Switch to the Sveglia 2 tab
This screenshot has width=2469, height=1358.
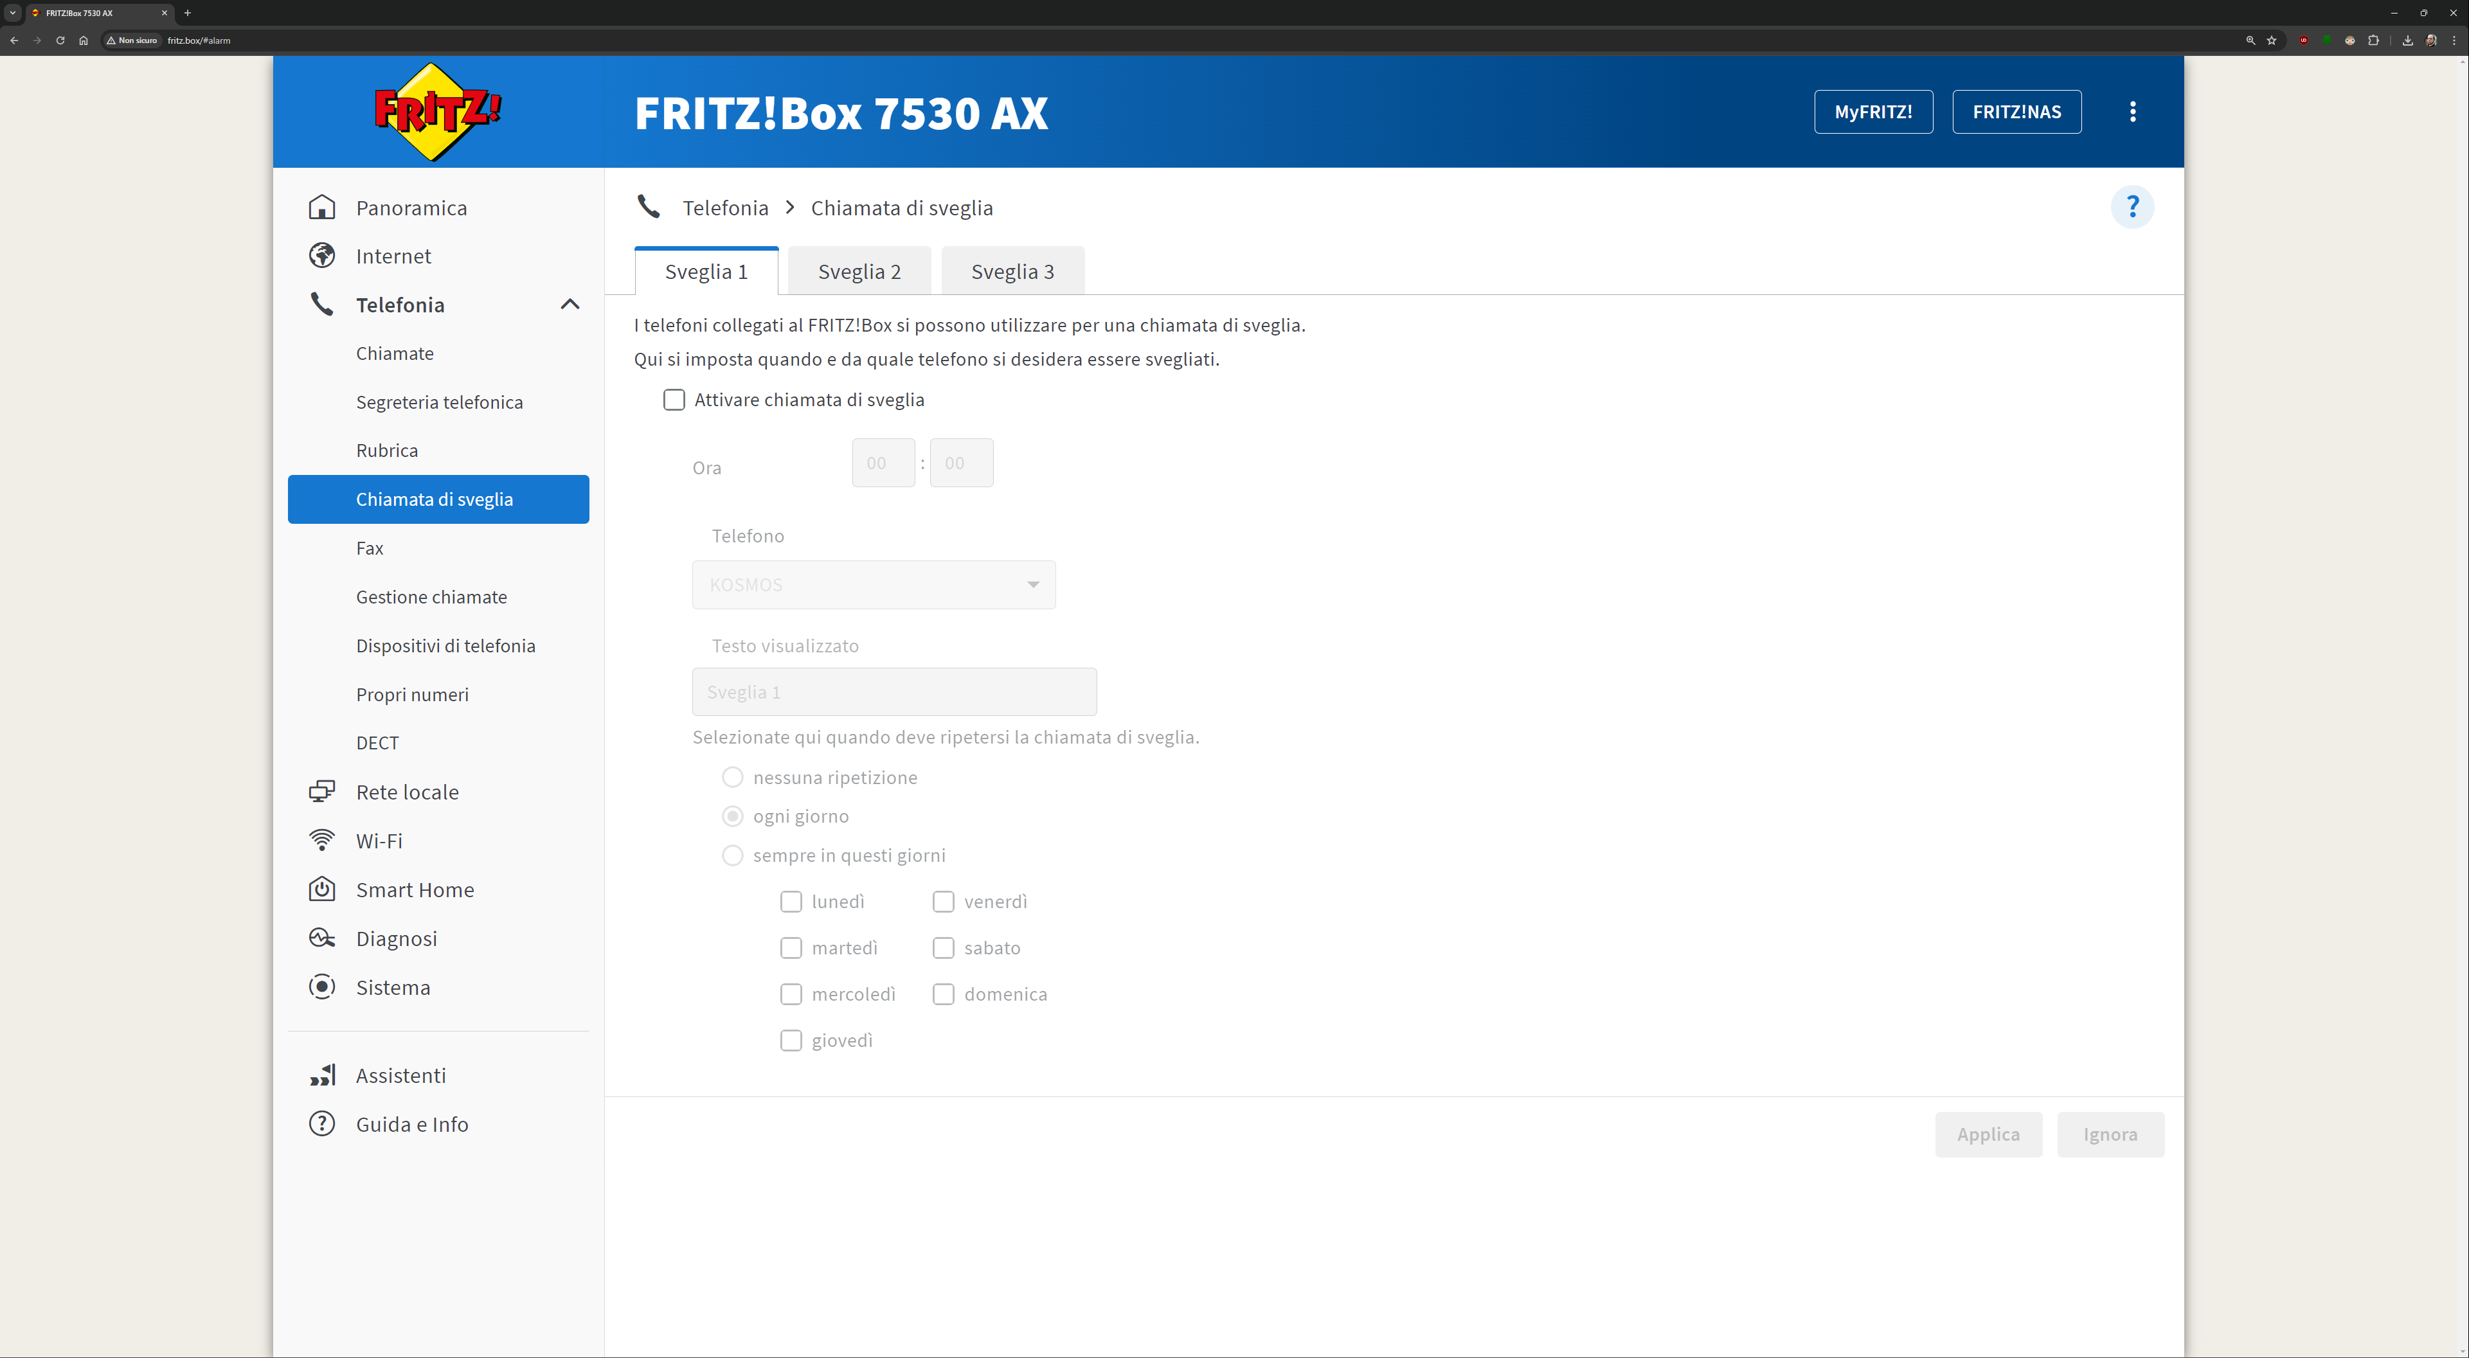tap(859, 272)
